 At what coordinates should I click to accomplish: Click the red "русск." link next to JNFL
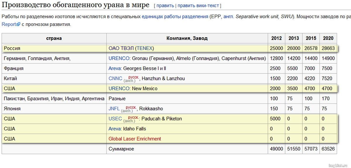point(131,107)
